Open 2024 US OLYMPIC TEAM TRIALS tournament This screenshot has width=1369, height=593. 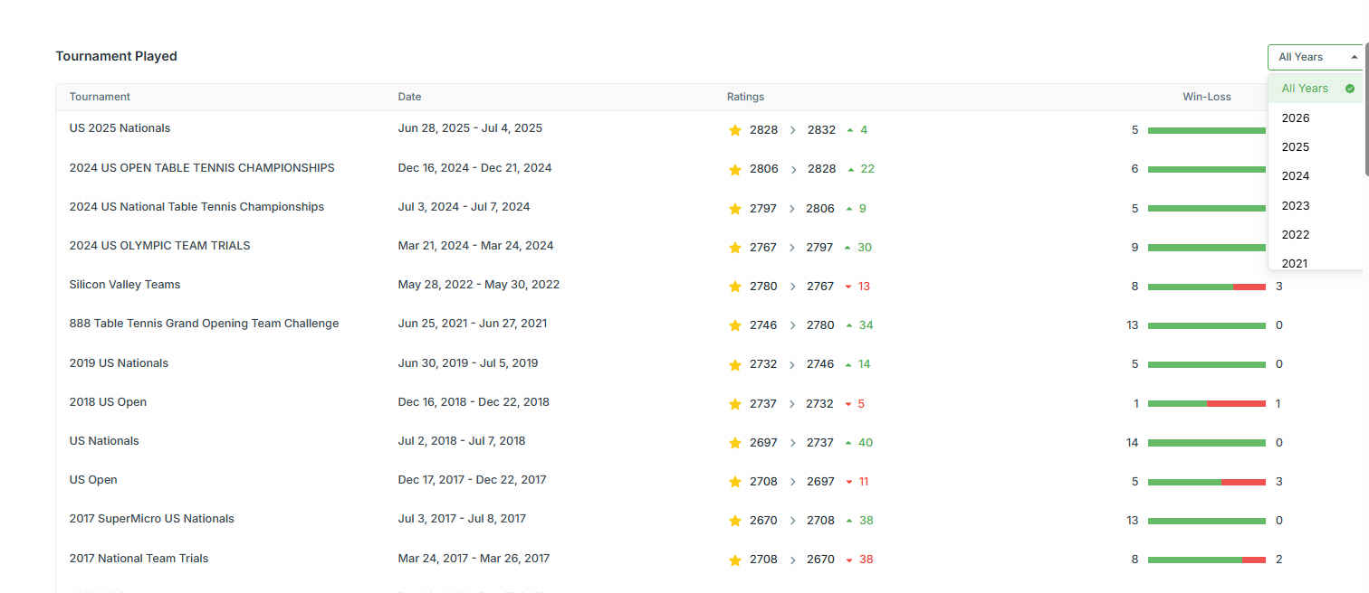pyautogui.click(x=159, y=246)
